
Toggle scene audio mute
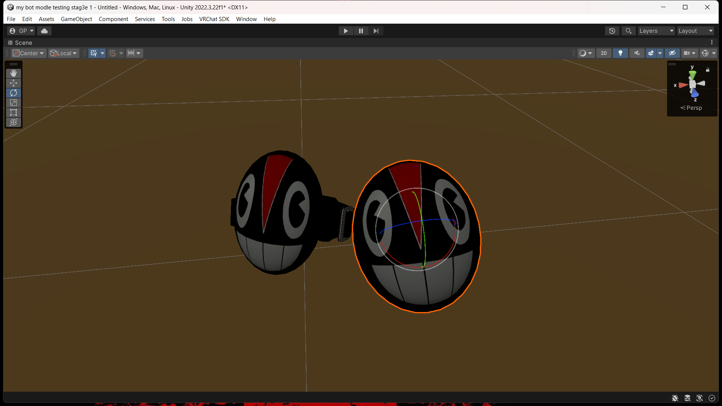(637, 53)
